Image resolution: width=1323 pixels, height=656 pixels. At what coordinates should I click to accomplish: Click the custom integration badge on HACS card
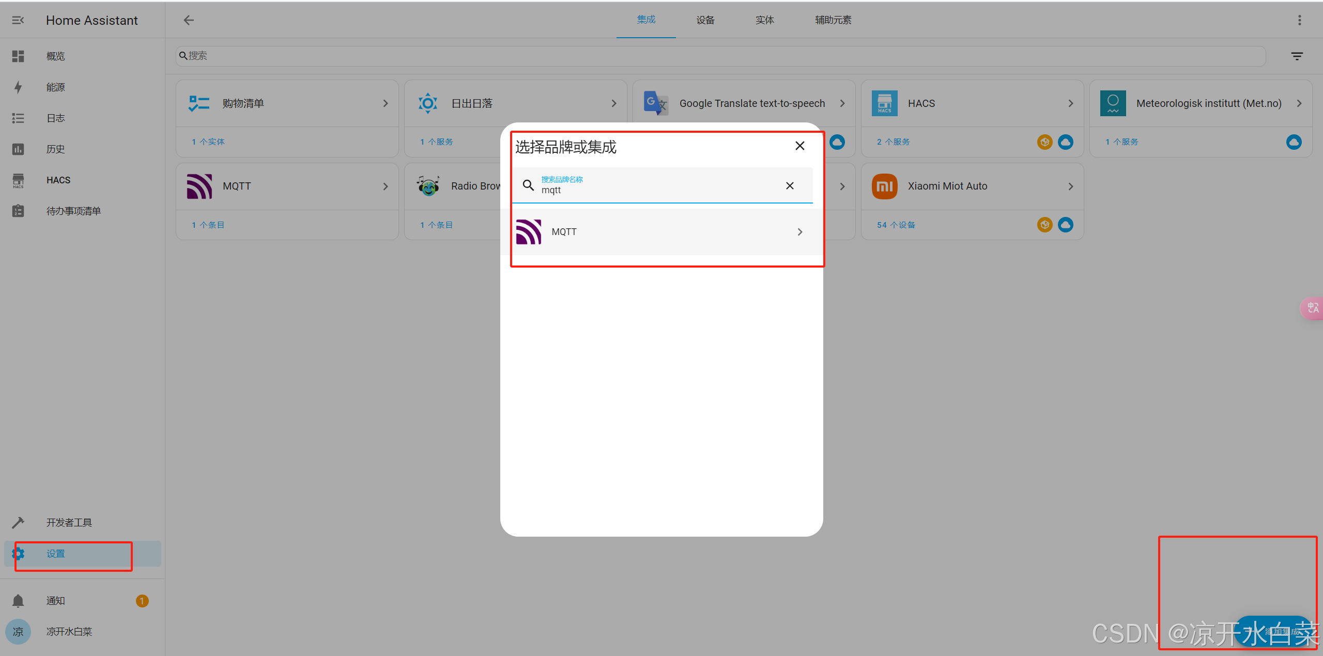1045,142
